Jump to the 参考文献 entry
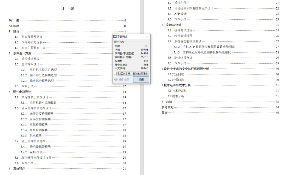The height and width of the screenshot is (175, 281). tap(167, 107)
